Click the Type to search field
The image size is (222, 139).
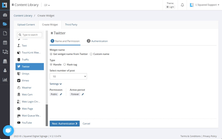30,35
